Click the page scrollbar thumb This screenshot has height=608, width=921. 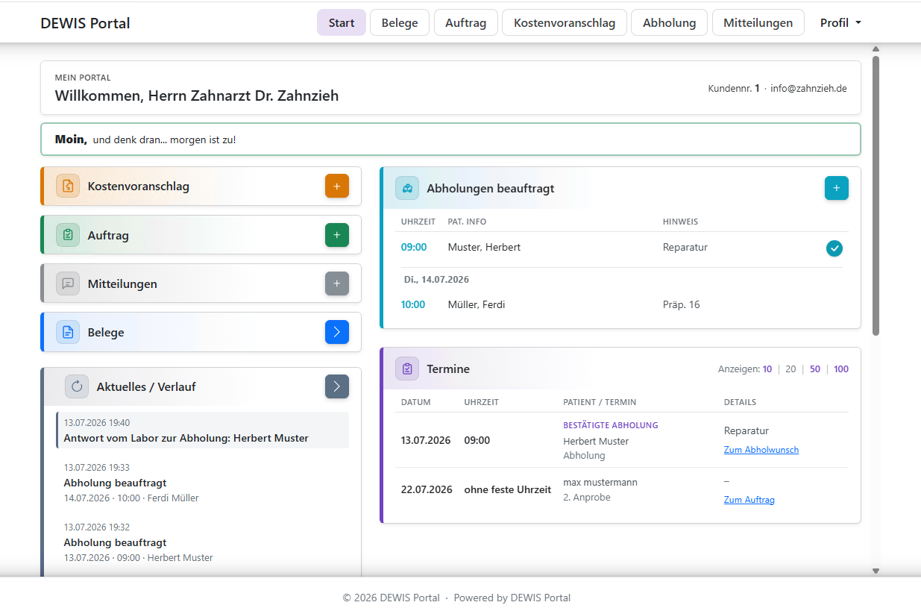pos(876,194)
